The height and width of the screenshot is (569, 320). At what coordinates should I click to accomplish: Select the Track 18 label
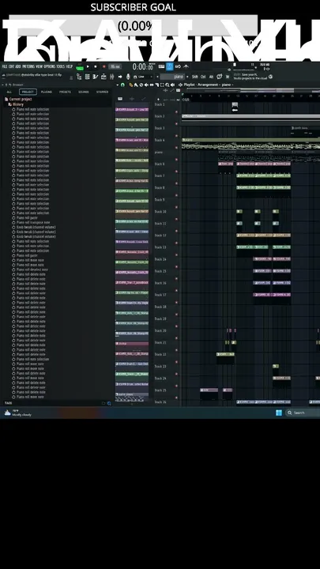click(x=160, y=307)
